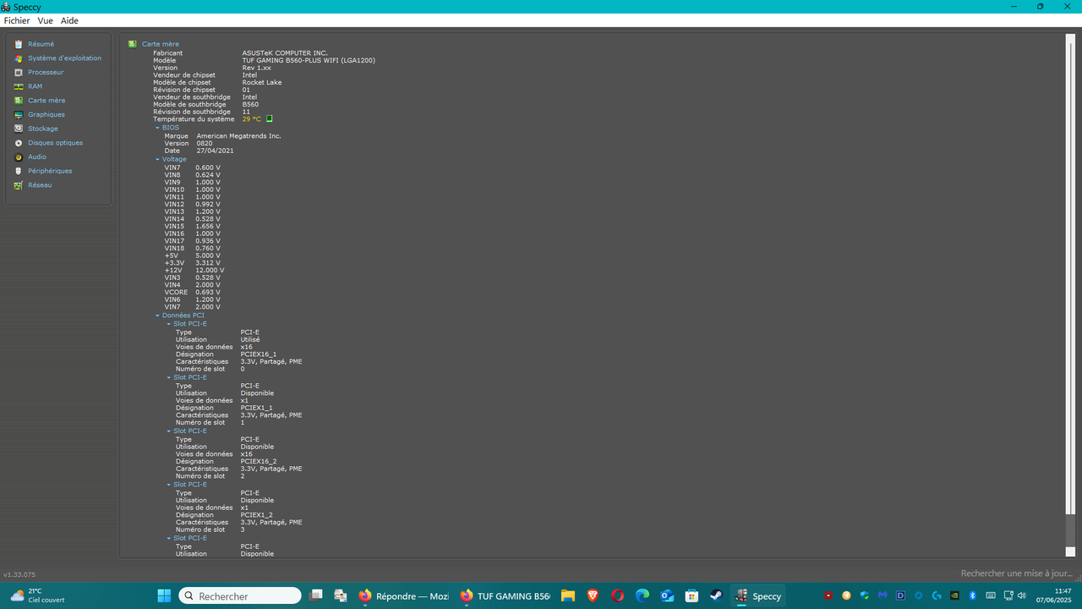Launch Brave browser from taskbar
Screen dimensions: 1082x609
pos(593,595)
